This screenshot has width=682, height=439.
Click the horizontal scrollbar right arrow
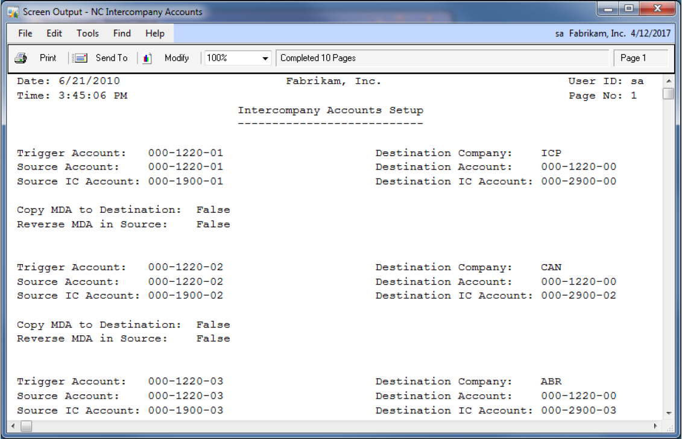point(656,427)
